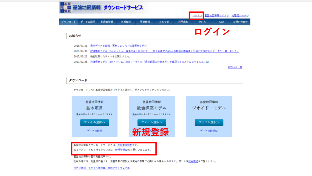Click ファイル選択へ button under ジオイド・モデル
Image resolution: width=312 pixels, height=176 pixels.
click(209, 123)
